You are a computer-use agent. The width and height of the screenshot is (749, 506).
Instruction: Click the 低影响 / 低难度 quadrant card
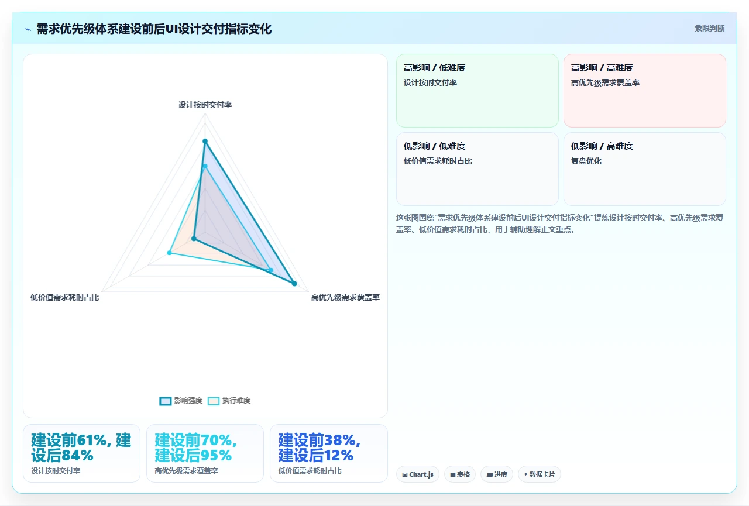[x=477, y=169]
